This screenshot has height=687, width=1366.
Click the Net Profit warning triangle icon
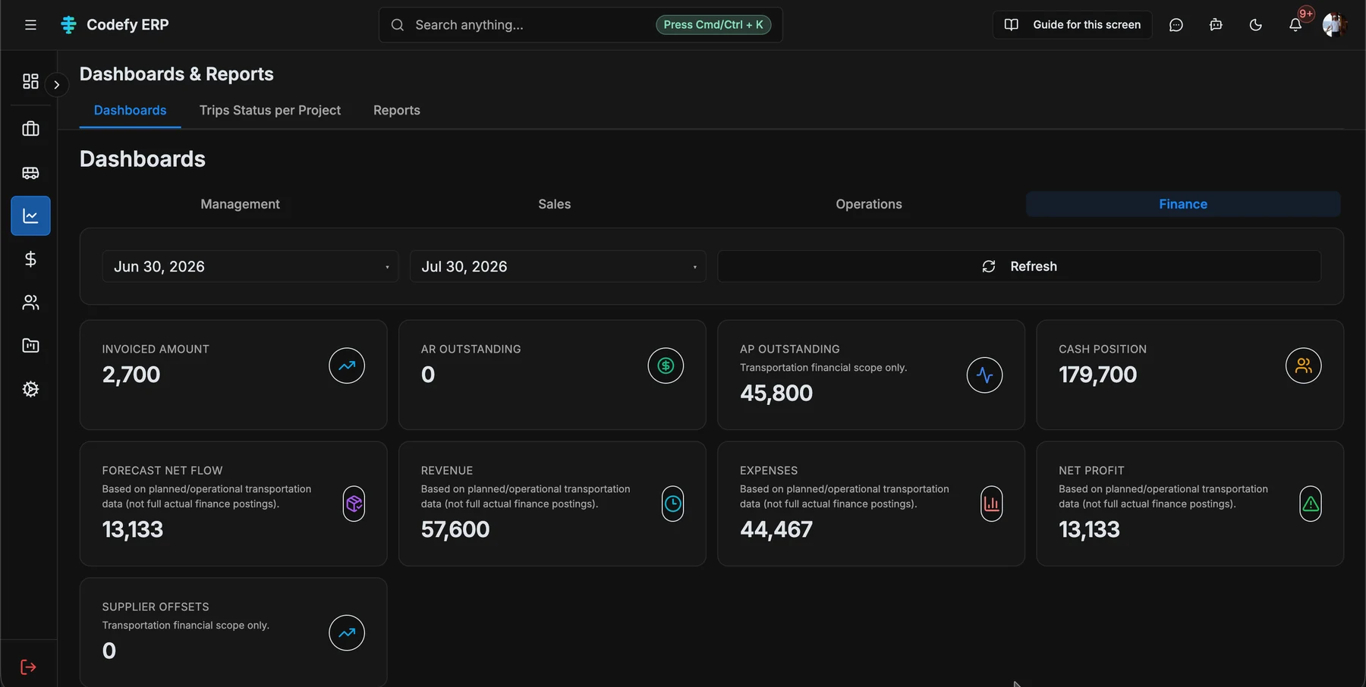coord(1310,503)
